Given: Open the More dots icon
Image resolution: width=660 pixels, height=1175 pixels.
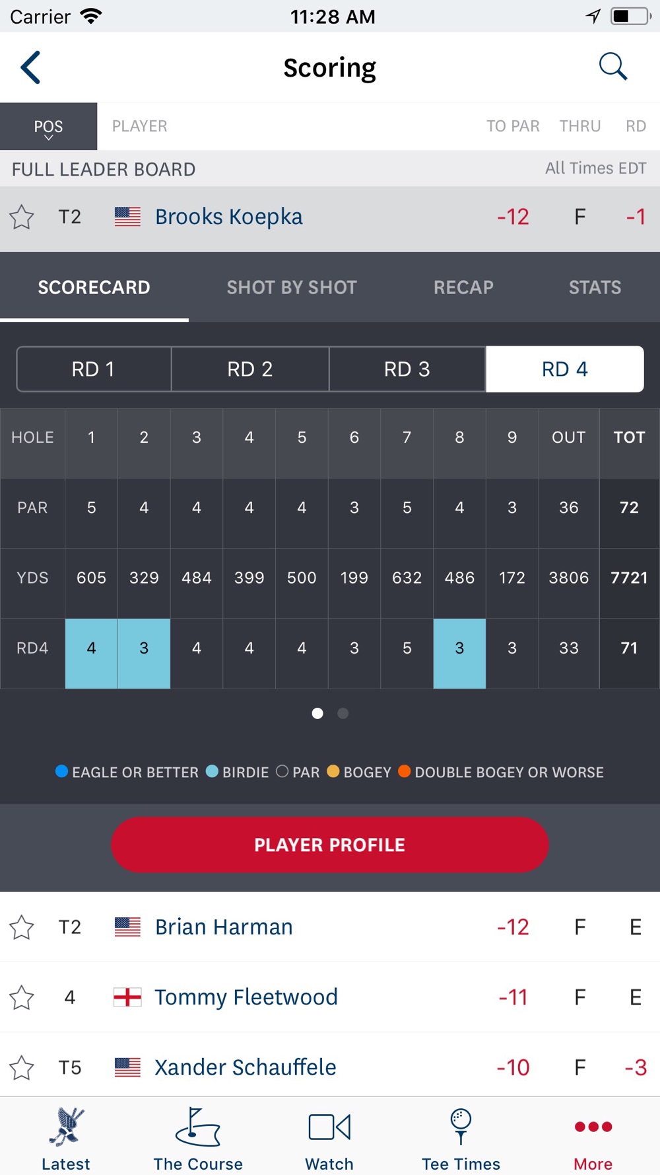Looking at the screenshot, I should tap(593, 1127).
